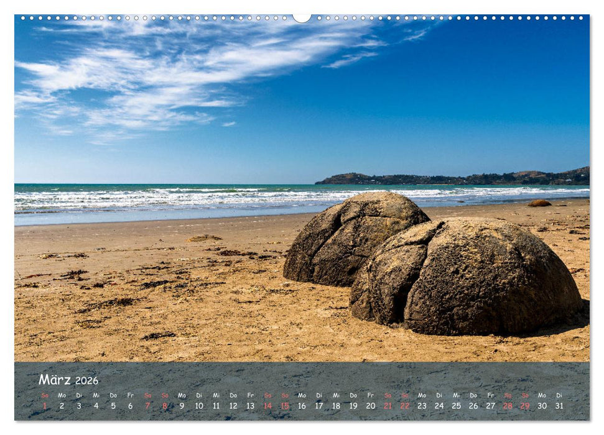The width and height of the screenshot is (604, 435).
Task: Click the Mo weekday label after date 1
Action: coord(61,394)
